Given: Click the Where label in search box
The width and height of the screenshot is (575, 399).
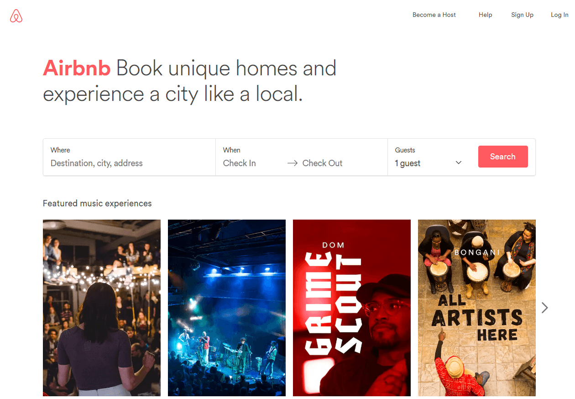Looking at the screenshot, I should click(60, 150).
